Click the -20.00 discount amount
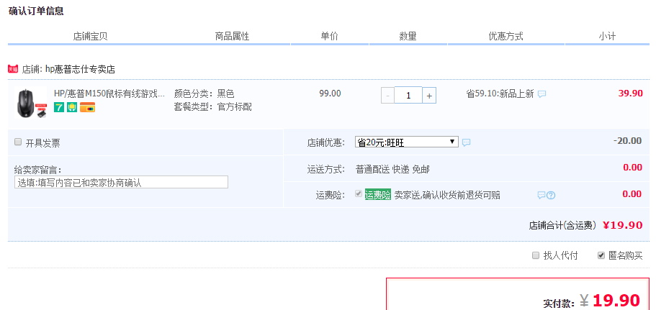Screen dimensions: 656x310 (627, 140)
